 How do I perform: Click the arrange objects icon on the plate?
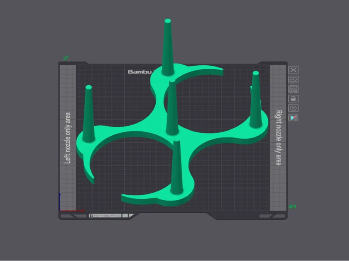(293, 89)
